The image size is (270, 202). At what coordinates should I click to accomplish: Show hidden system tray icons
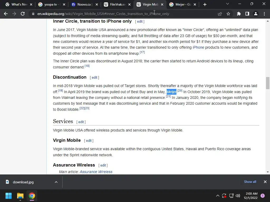click(x=218, y=196)
